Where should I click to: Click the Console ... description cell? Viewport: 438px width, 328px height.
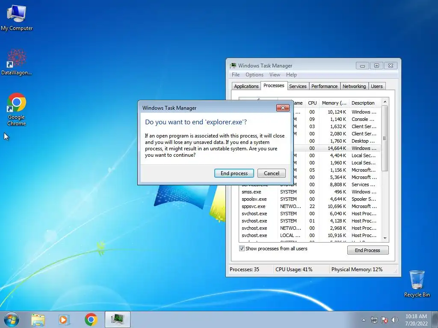click(x=363, y=119)
